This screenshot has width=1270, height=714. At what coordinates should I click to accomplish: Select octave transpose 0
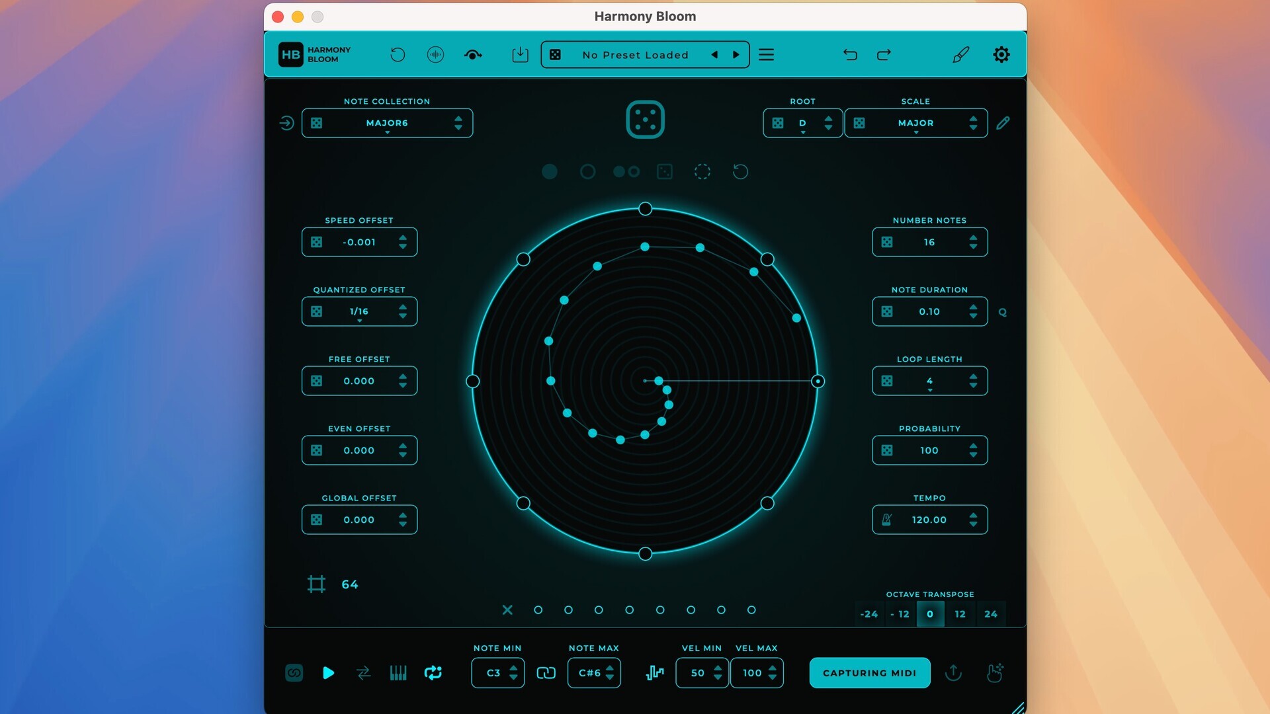tap(930, 614)
